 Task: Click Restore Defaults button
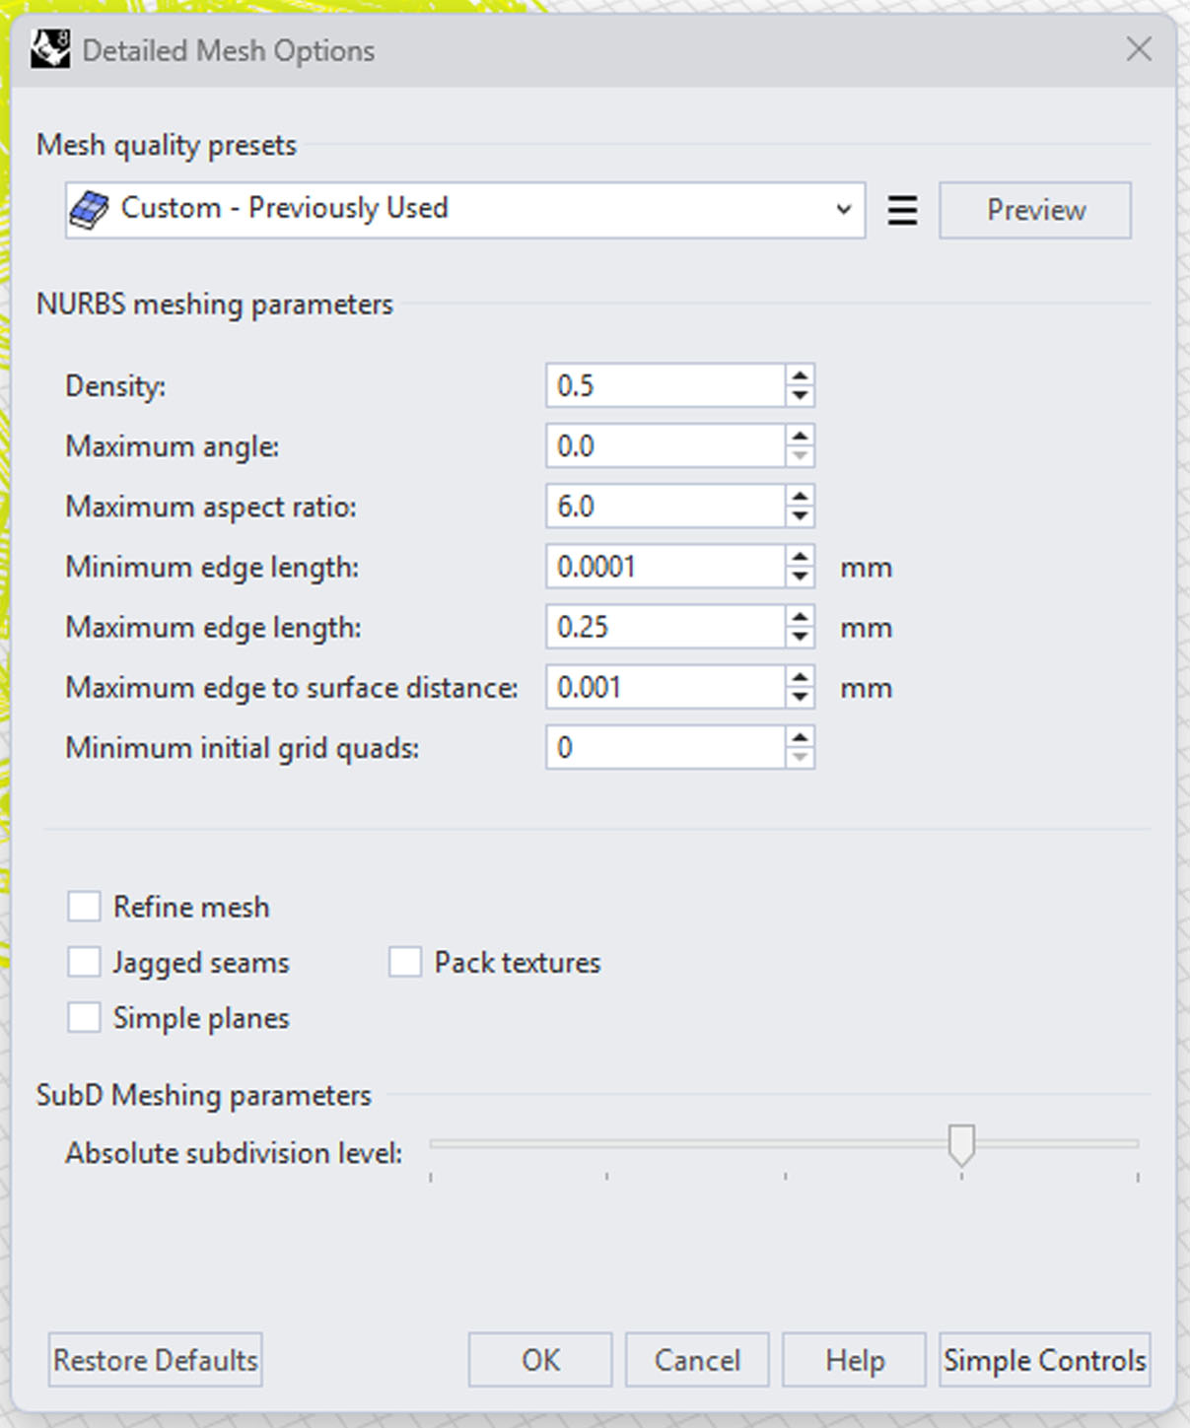(156, 1360)
